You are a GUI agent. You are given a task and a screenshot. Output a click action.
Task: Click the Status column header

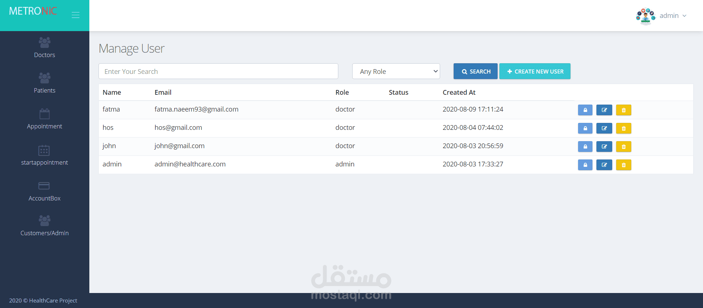(x=398, y=93)
